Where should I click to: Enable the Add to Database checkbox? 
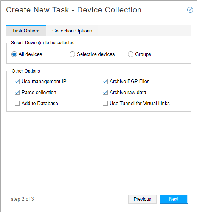17,103
